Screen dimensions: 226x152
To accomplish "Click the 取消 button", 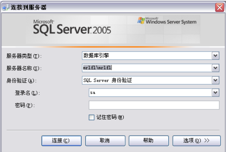I will click(x=105, y=141).
